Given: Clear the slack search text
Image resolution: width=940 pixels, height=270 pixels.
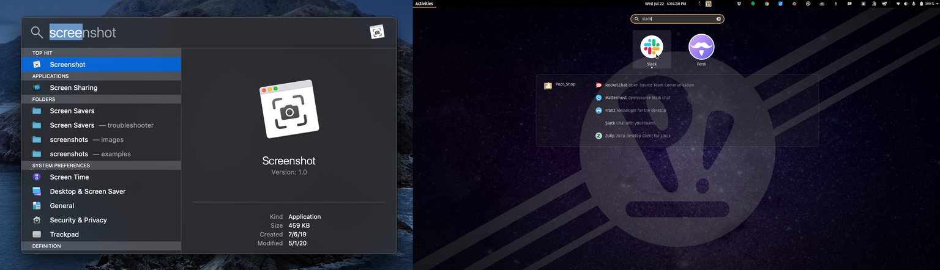Looking at the screenshot, I should pos(718,19).
